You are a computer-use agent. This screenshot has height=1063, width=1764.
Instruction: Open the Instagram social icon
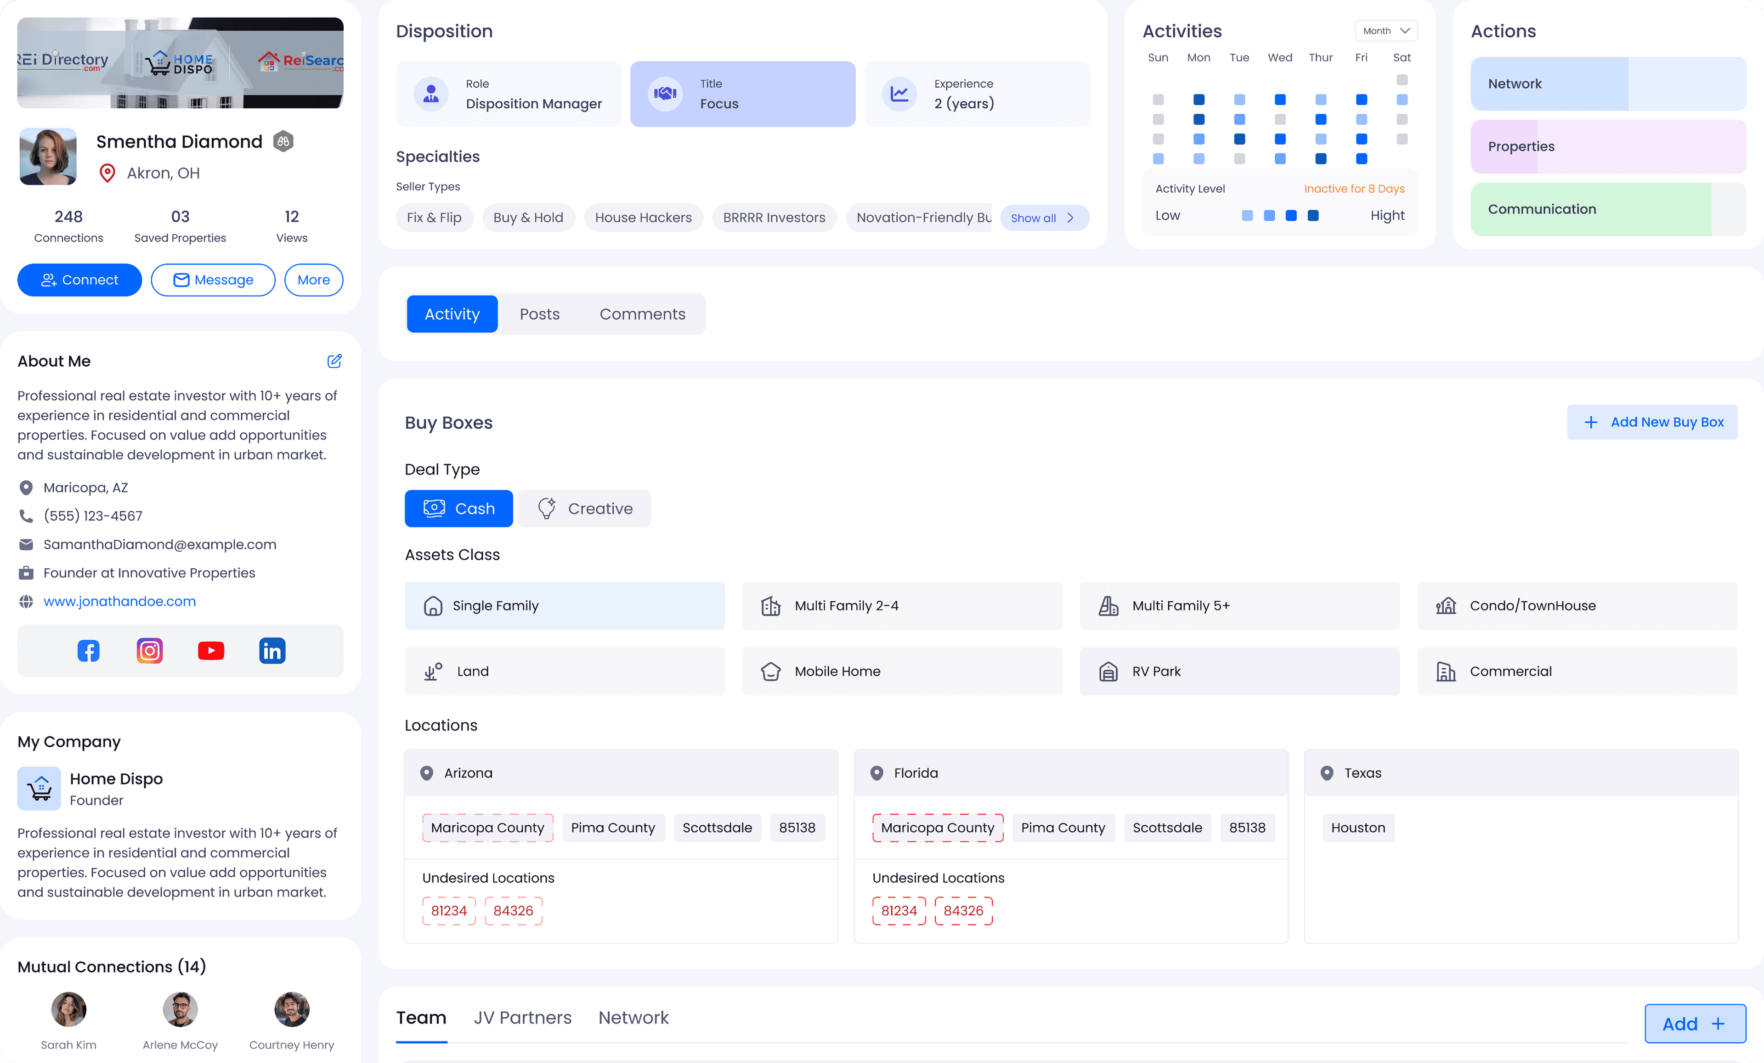tap(150, 651)
